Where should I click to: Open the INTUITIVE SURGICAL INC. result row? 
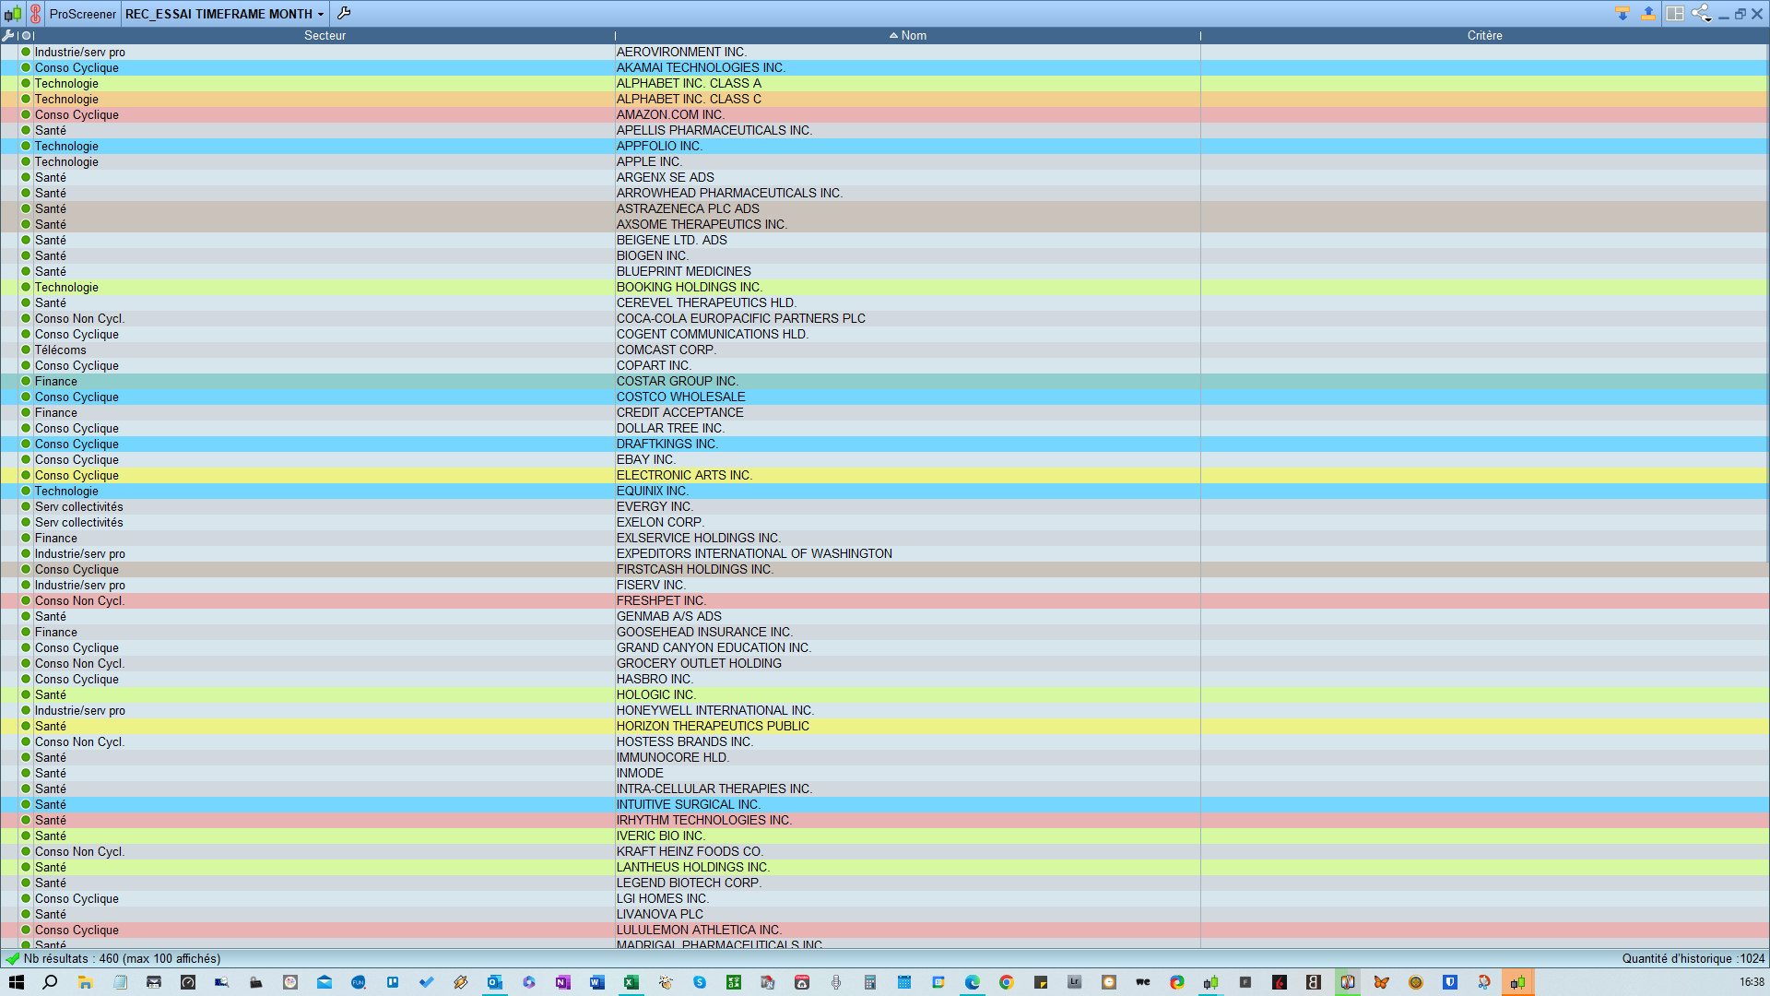(x=688, y=804)
